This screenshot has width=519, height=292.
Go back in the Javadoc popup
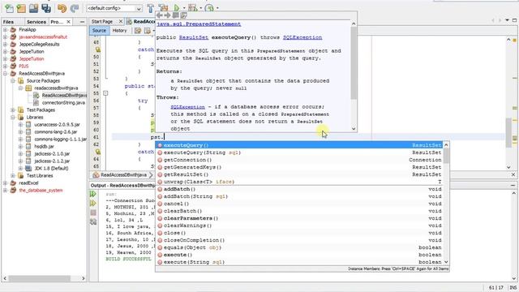pyautogui.click(x=160, y=15)
